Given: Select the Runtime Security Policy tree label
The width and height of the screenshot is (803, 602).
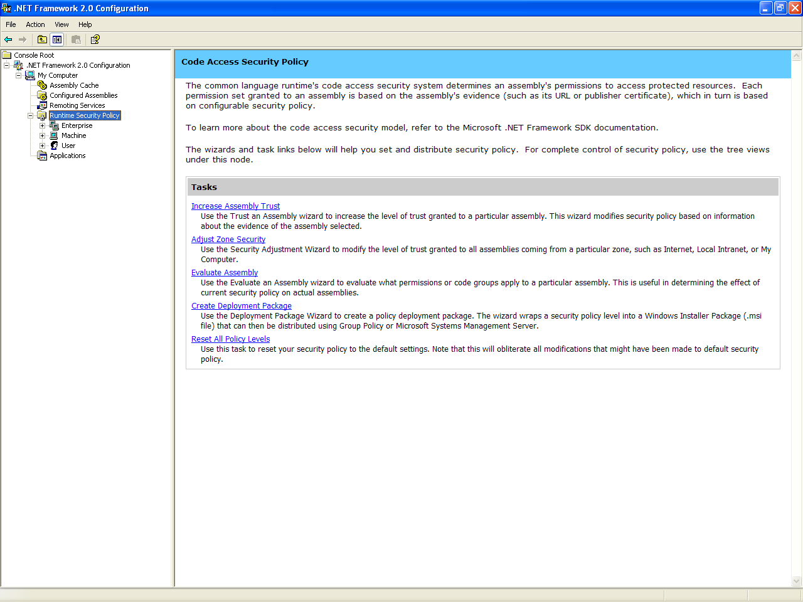Looking at the screenshot, I should click(x=85, y=115).
